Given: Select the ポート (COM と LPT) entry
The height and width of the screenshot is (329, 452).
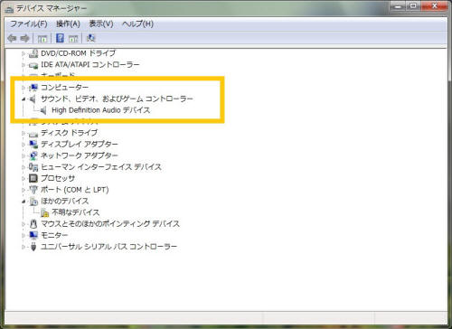Looking at the screenshot, I should point(75,190).
